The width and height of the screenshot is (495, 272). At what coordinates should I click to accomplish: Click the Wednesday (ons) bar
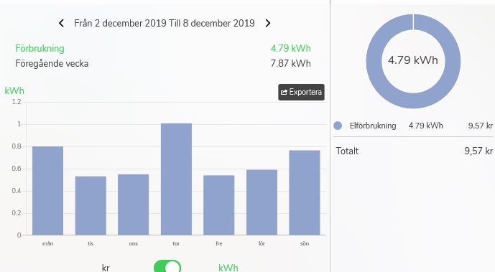[133, 205]
